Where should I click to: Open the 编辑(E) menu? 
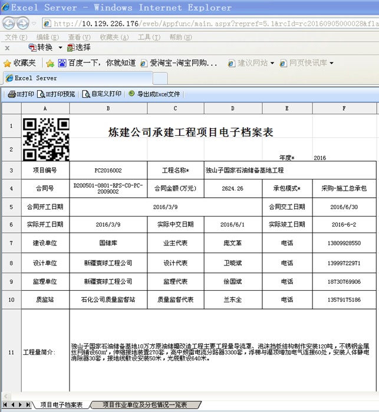[48, 37]
